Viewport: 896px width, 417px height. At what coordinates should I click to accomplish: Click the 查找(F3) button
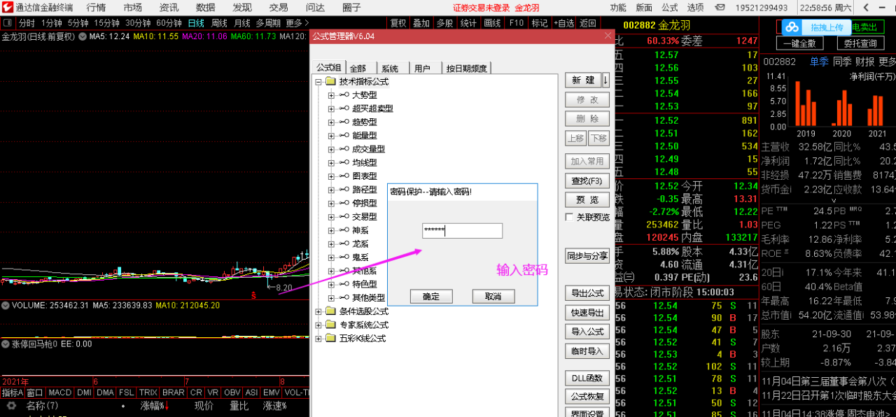point(587,181)
